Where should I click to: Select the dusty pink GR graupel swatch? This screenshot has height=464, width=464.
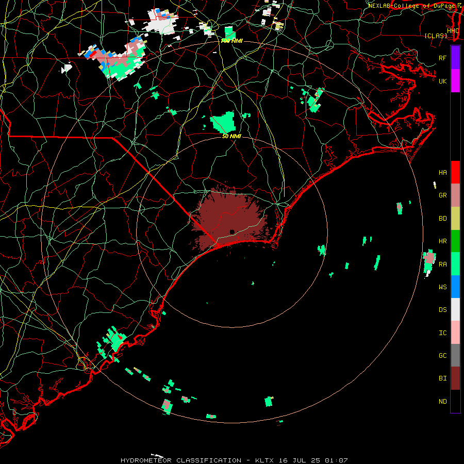[x=455, y=195]
